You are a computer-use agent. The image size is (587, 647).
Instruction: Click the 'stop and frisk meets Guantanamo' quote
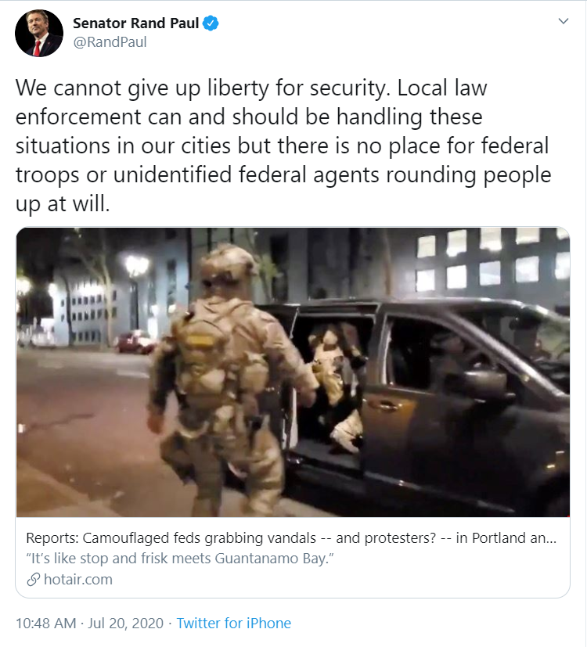[x=179, y=559]
